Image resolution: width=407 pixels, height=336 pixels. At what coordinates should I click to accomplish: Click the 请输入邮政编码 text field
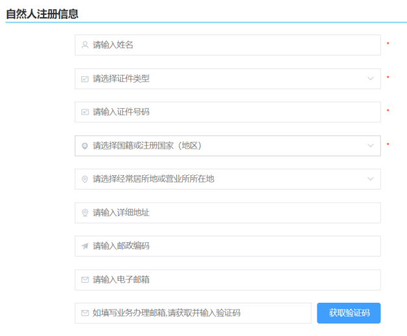228,246
